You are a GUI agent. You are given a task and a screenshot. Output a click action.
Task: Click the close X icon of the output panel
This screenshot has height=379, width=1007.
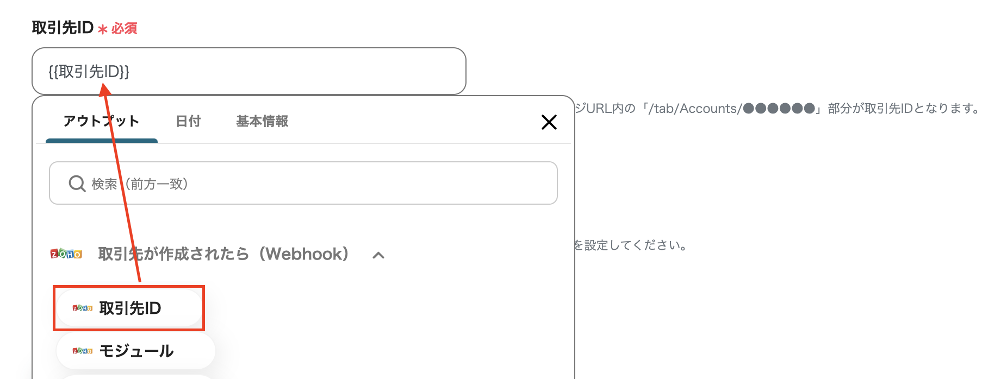pos(549,122)
